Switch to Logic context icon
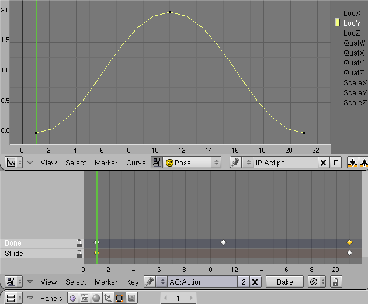Image resolution: width=368 pixels, height=304 pixels. coord(73,298)
